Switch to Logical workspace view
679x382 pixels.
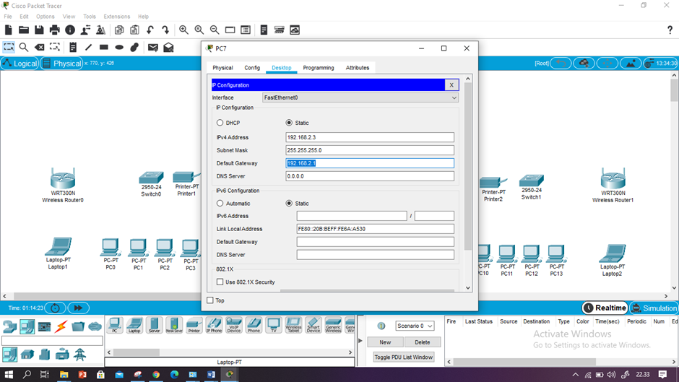pyautogui.click(x=20, y=64)
